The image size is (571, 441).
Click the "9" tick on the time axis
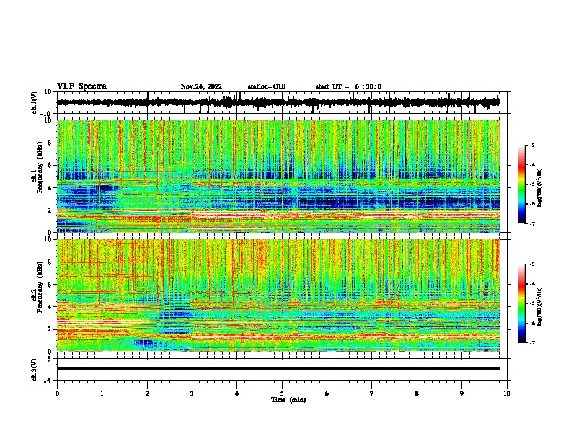click(x=461, y=393)
